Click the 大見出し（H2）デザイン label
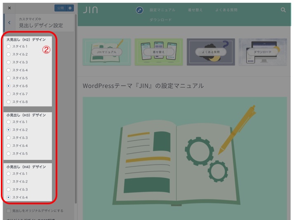 point(26,40)
